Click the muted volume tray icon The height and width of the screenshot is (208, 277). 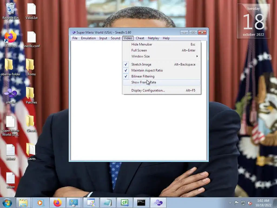[x=250, y=203]
